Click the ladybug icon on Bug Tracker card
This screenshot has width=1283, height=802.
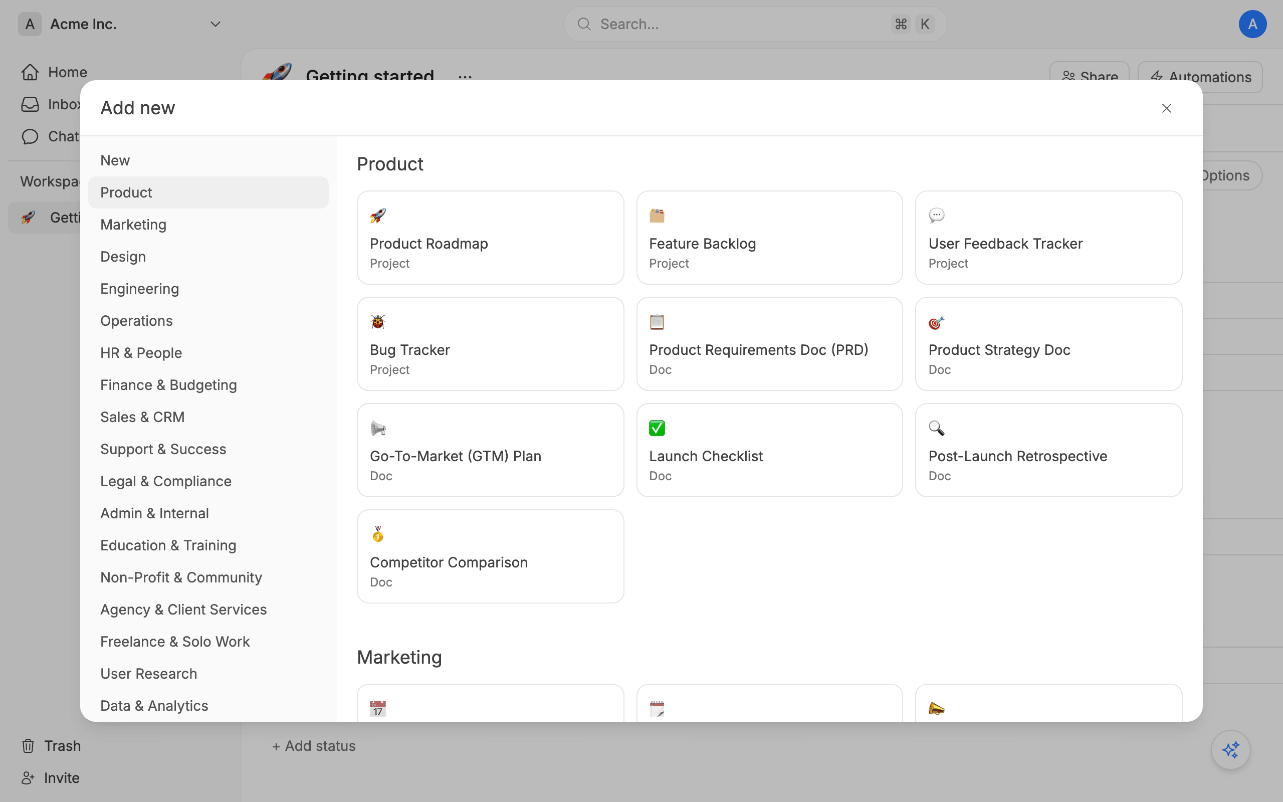(x=377, y=322)
